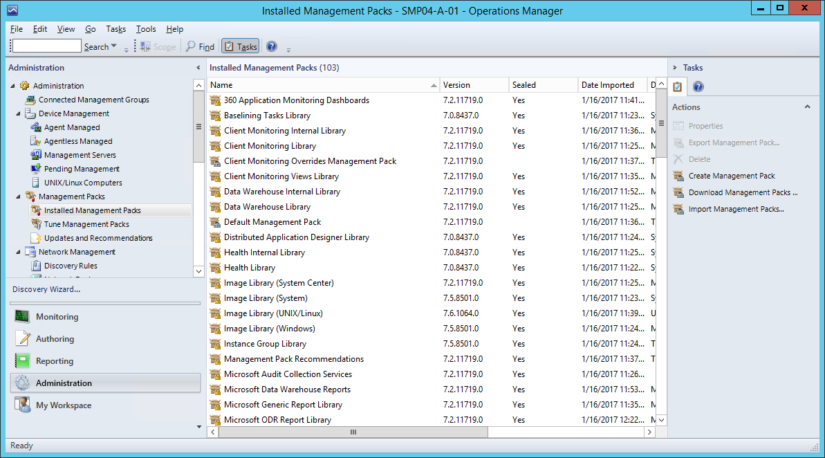Image resolution: width=825 pixels, height=458 pixels.
Task: Select the Reporting workspace icon
Action: coord(24,361)
